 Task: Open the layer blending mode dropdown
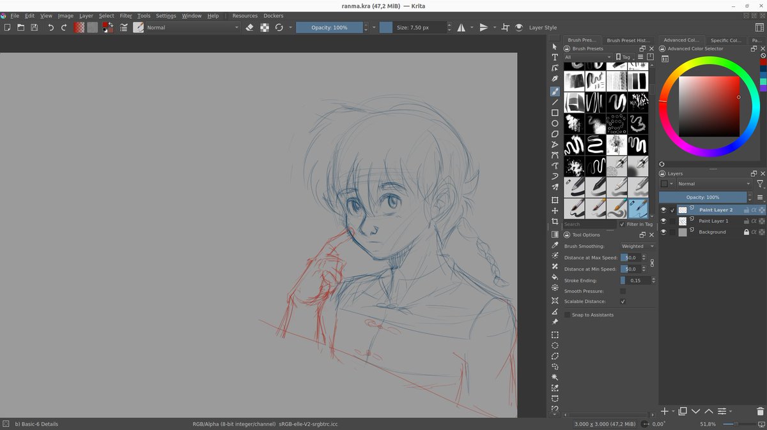click(x=713, y=184)
